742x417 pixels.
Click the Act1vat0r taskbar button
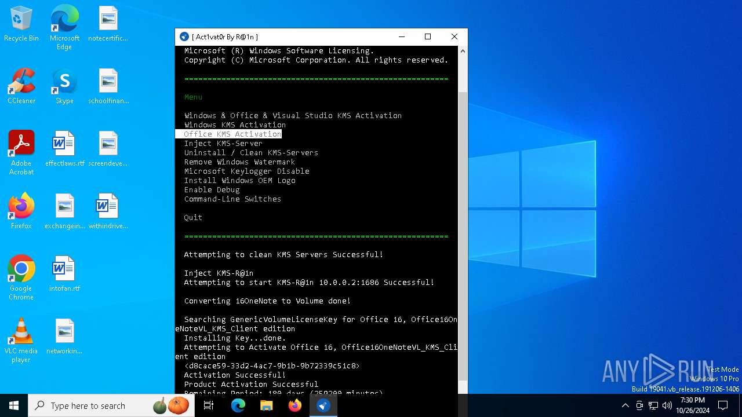pos(323,405)
